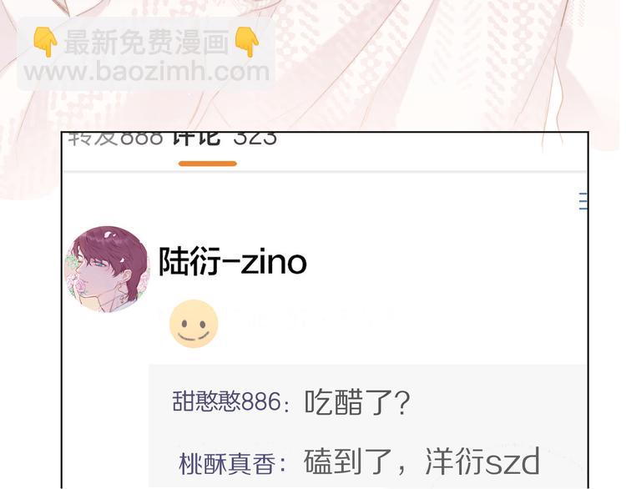Select the reply text 磕到了,洋衍szd

coord(422,461)
